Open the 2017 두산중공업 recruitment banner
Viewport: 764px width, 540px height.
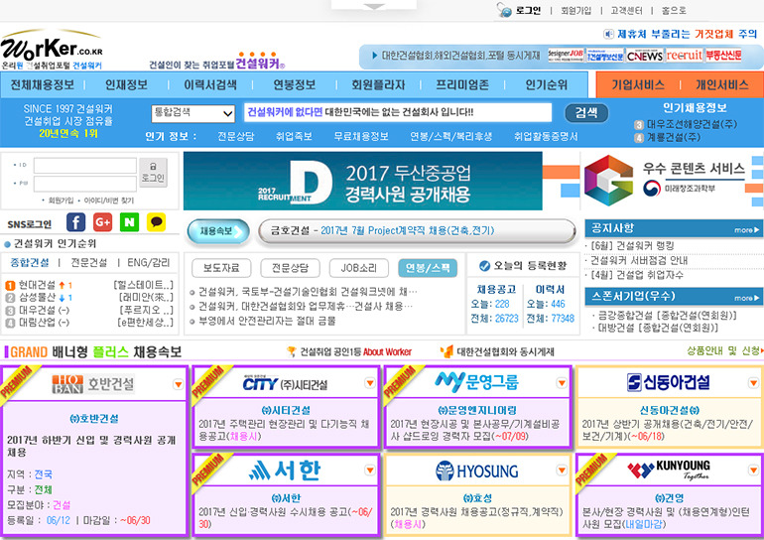pos(362,181)
